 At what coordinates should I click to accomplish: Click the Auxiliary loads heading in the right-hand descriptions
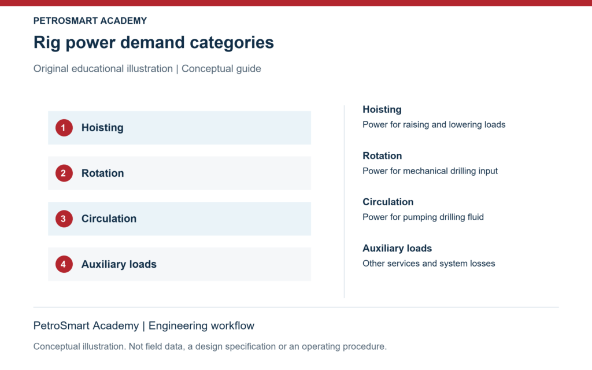(x=397, y=248)
